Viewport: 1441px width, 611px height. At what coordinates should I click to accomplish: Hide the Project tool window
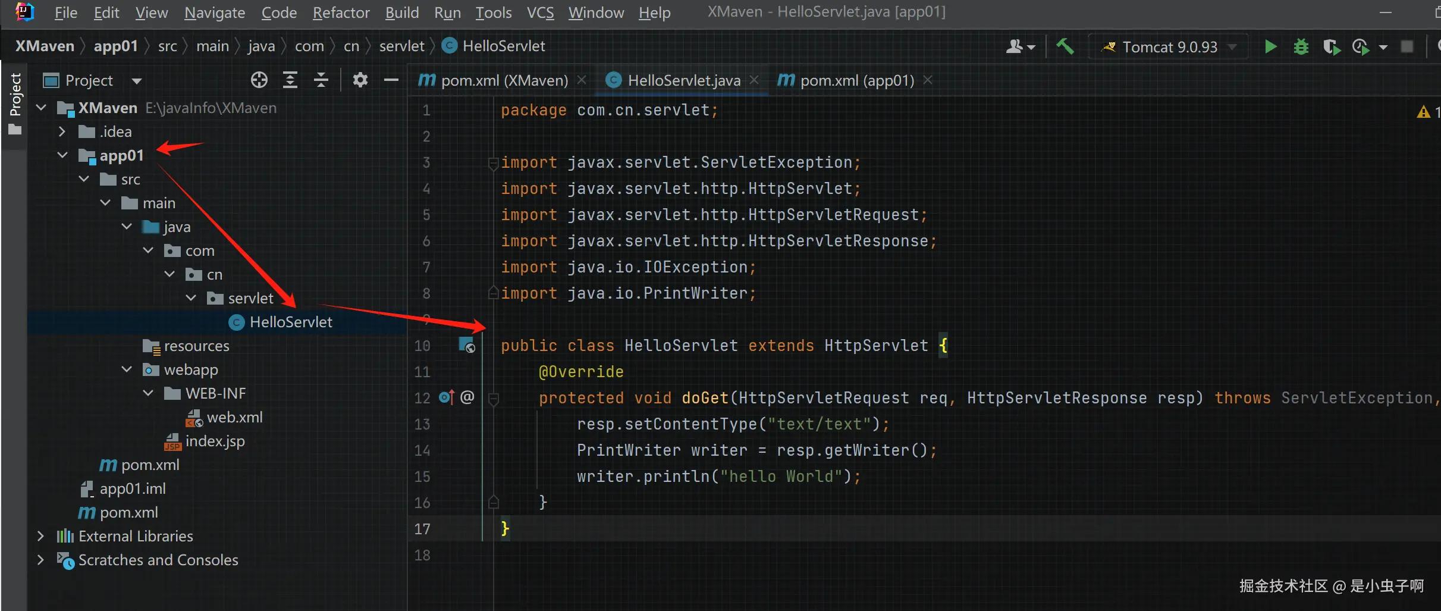pos(391,80)
